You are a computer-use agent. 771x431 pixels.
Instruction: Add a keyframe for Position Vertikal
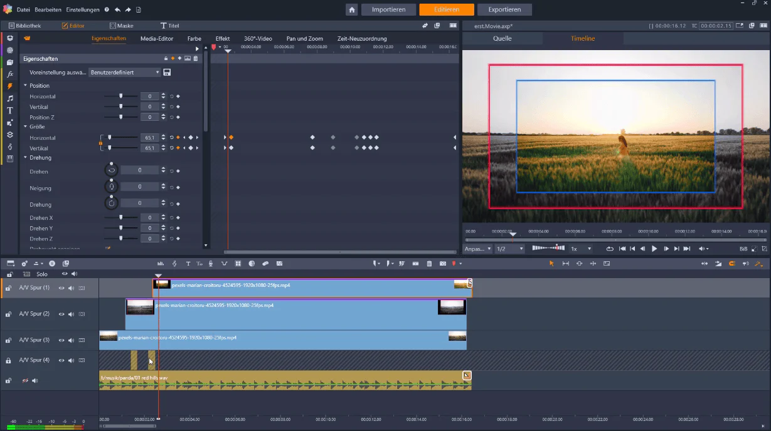coord(178,107)
